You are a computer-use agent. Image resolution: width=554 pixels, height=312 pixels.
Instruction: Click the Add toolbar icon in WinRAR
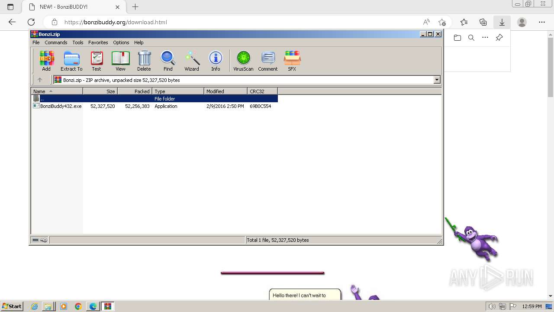(46, 61)
